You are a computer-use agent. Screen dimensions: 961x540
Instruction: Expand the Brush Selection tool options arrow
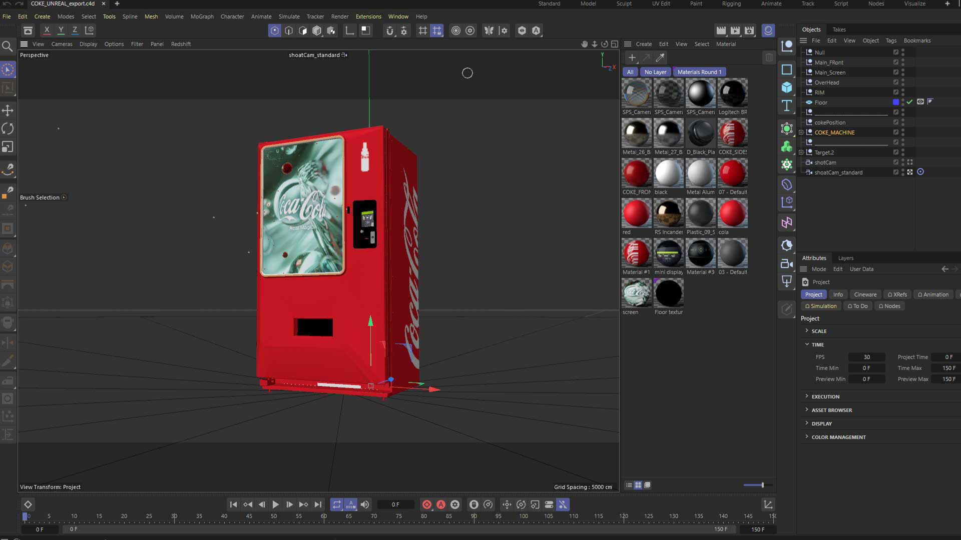64,197
